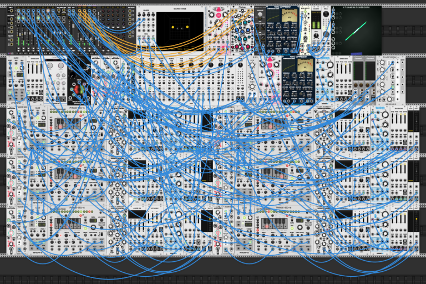This screenshot has width=426, height=284.
Task: Adjust the top knob on the REC module
Action: coord(326,14)
